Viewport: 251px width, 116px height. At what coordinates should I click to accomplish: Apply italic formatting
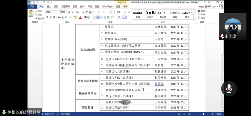[51, 17]
